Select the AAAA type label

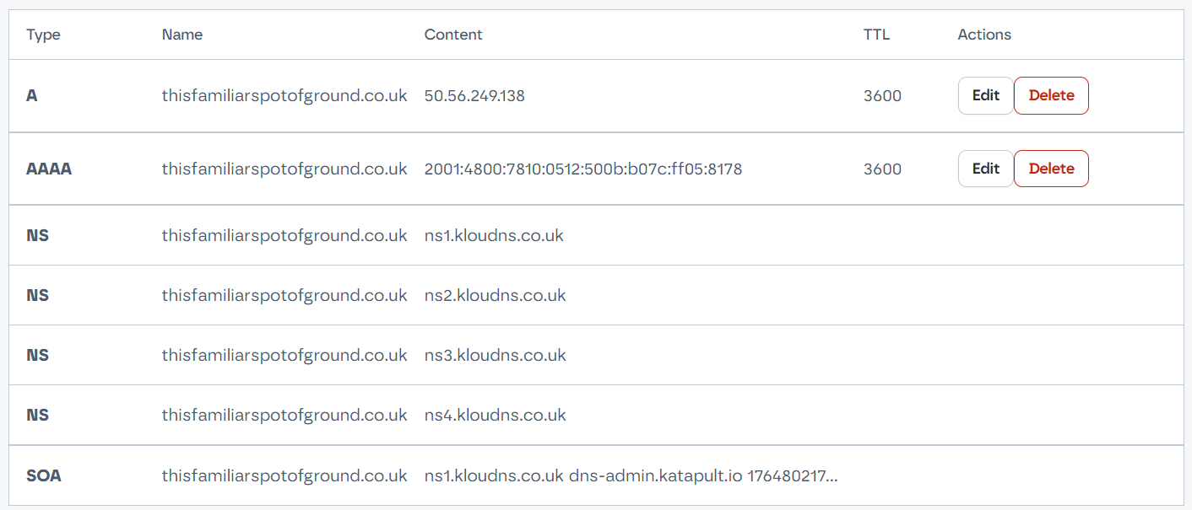49,169
